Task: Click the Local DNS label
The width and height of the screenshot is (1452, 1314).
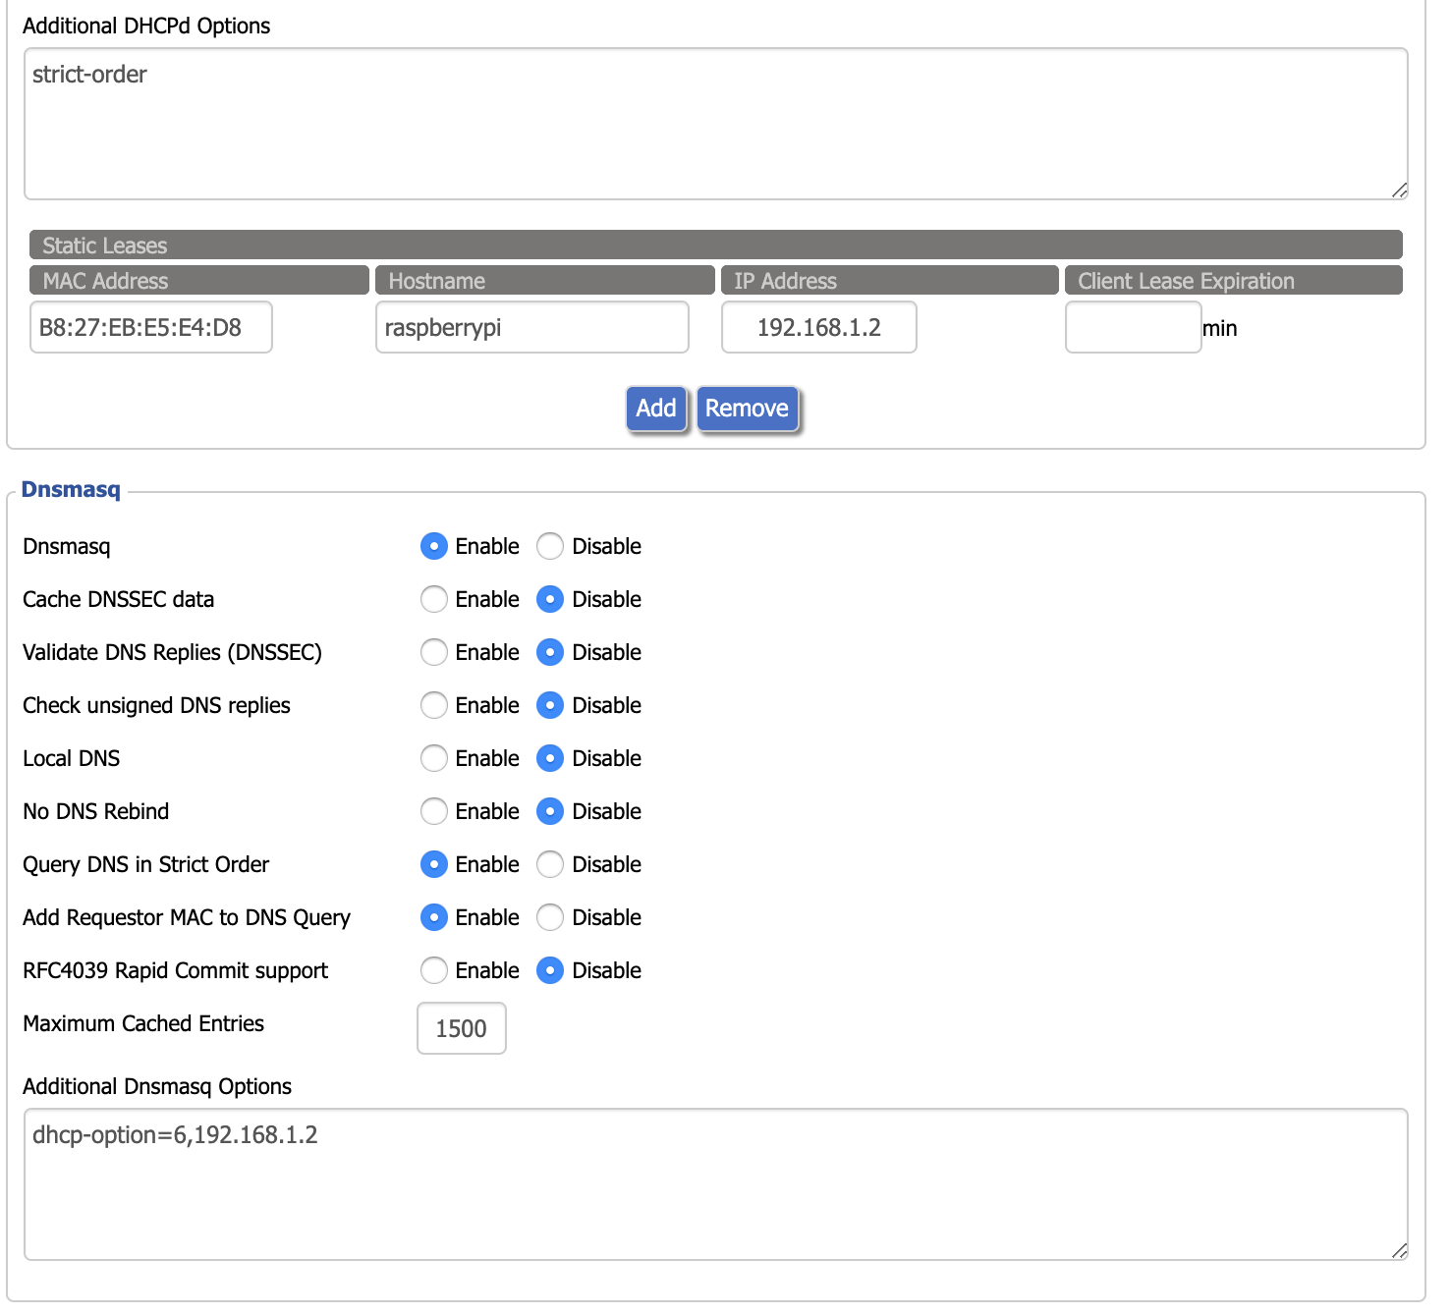Action: (x=72, y=758)
